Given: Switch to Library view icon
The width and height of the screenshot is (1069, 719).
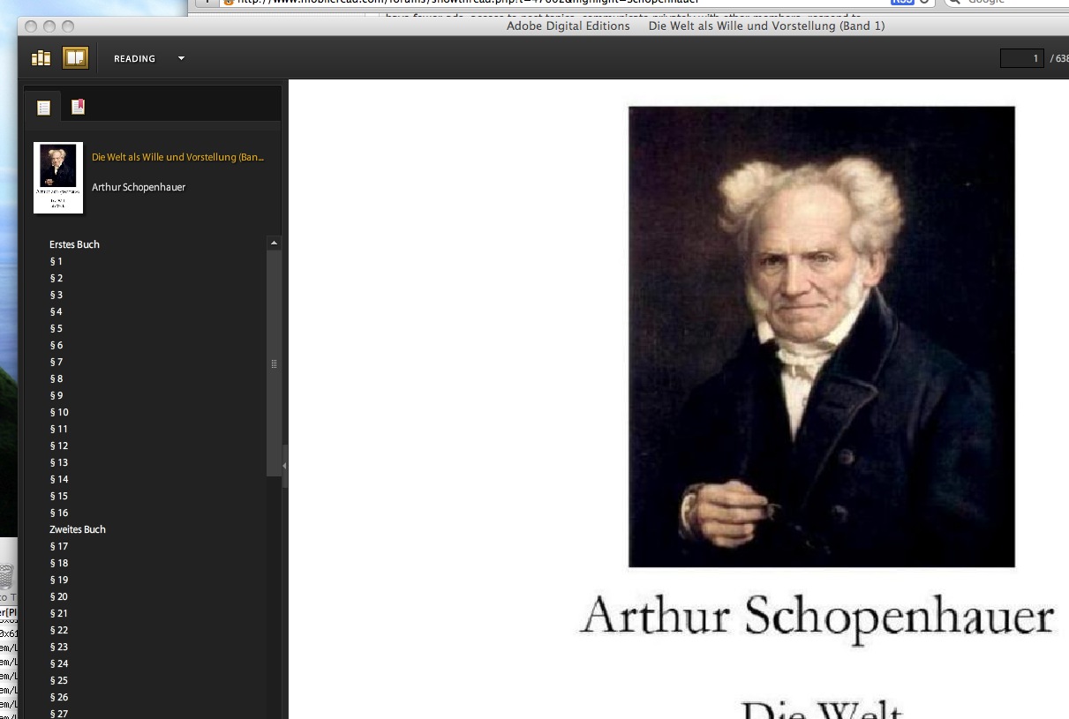Looking at the screenshot, I should [x=41, y=58].
